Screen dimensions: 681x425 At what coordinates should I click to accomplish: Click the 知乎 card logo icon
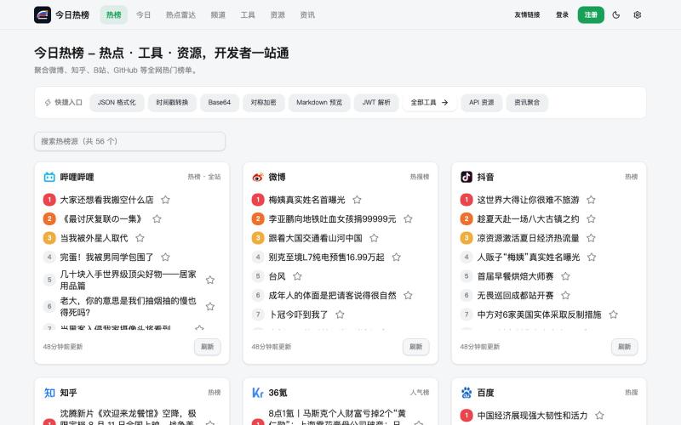[x=49, y=393]
